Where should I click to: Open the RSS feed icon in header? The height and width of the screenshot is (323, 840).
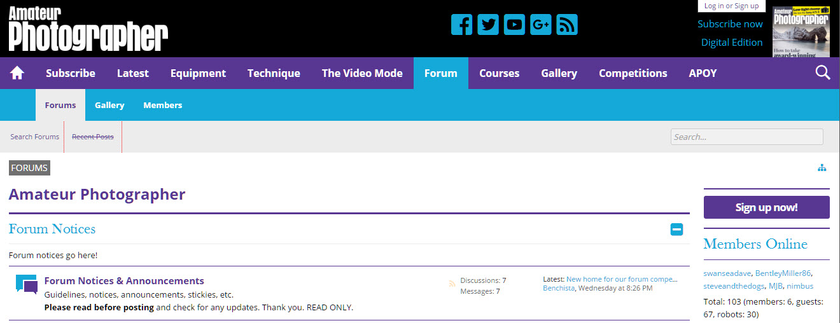tap(567, 24)
